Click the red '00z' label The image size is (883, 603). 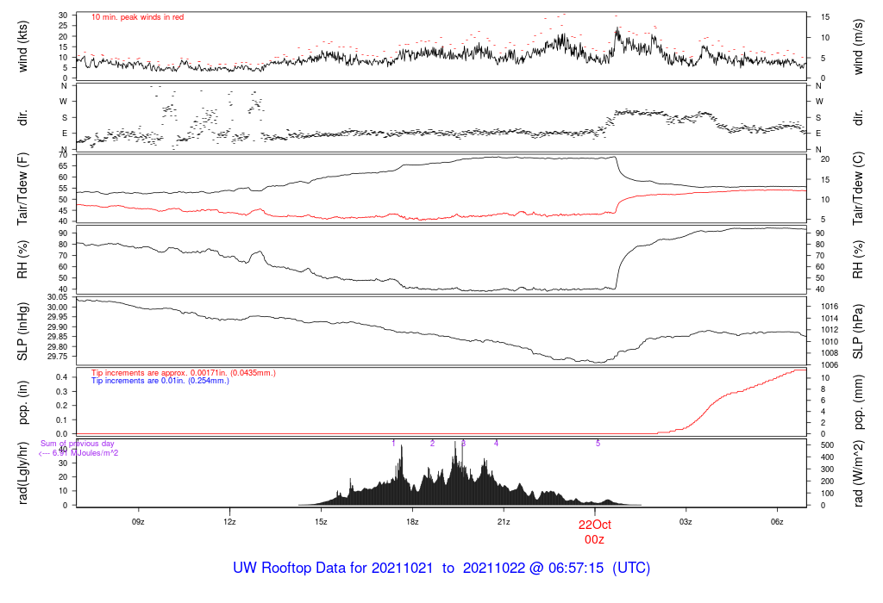[595, 540]
